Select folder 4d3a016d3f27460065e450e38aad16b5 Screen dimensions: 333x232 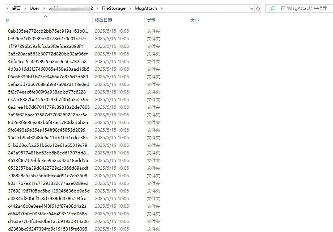(49, 69)
